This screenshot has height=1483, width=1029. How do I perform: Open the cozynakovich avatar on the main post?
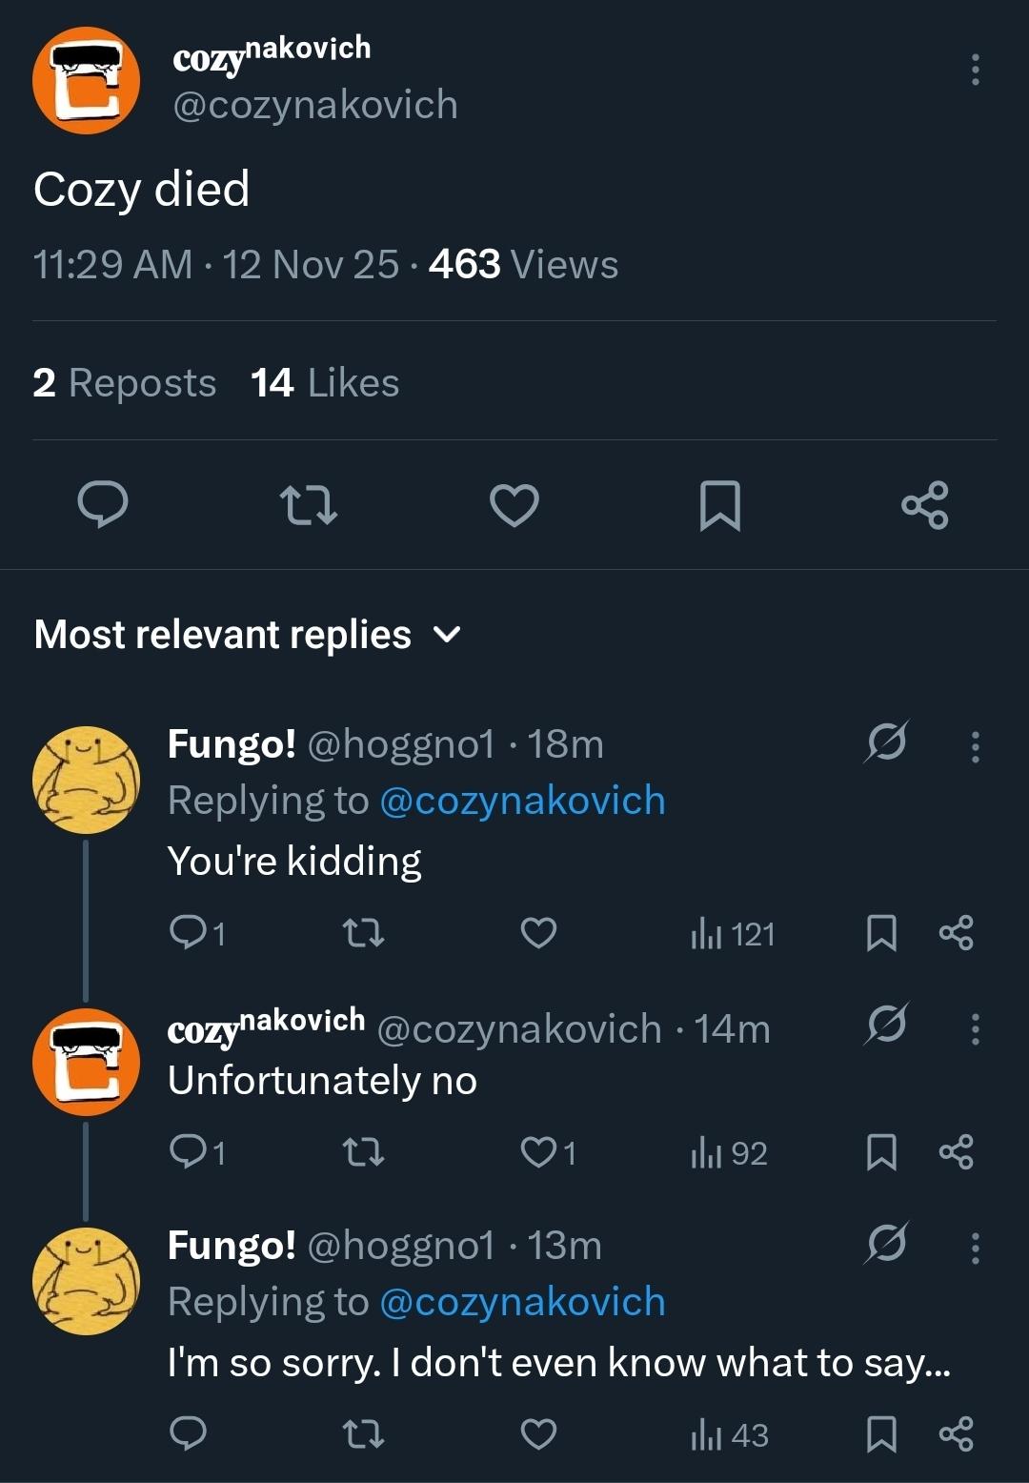point(87,81)
